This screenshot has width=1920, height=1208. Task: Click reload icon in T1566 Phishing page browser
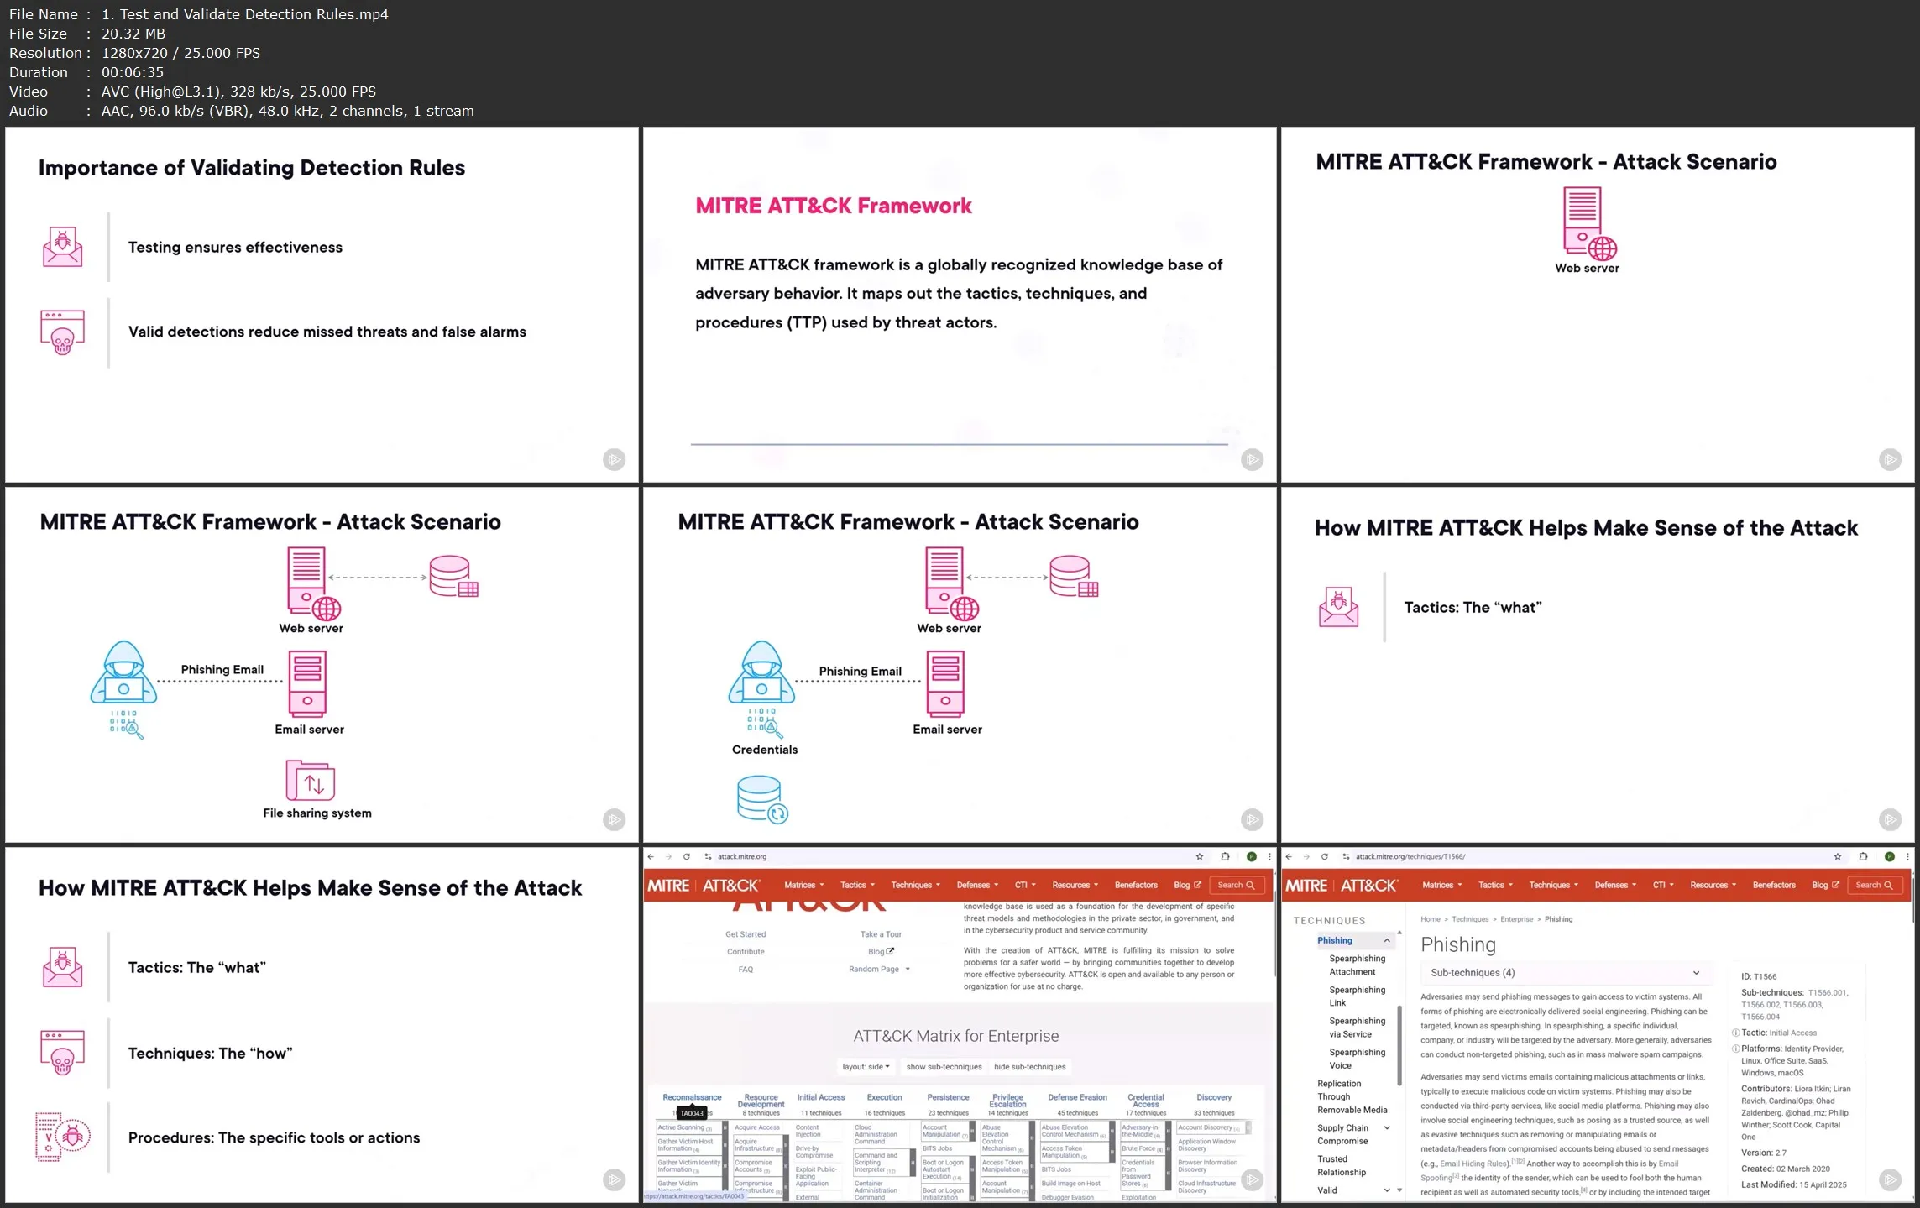[x=1325, y=856]
